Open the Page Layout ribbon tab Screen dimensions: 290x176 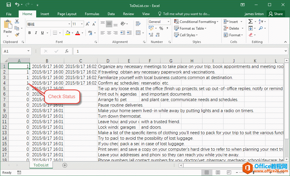click(x=67, y=14)
